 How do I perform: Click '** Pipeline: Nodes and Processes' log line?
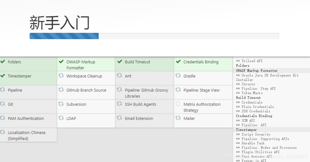(x=266, y=147)
